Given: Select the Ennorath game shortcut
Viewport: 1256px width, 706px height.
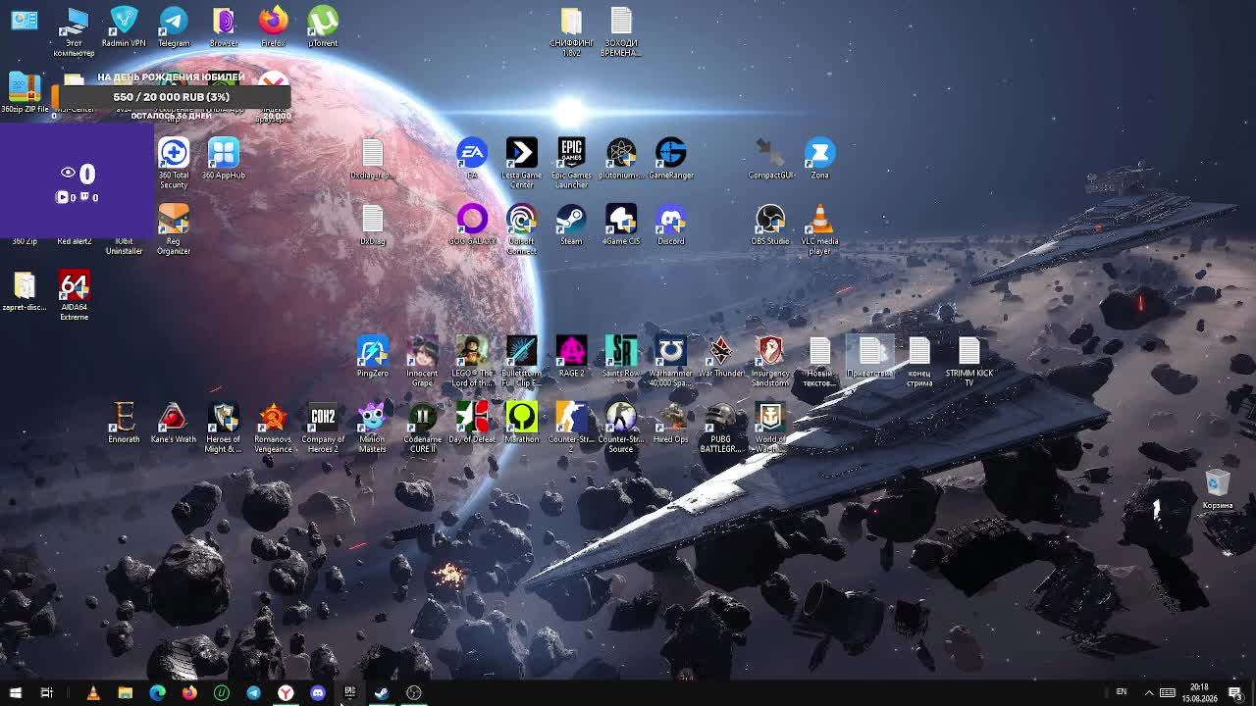Looking at the screenshot, I should (124, 423).
